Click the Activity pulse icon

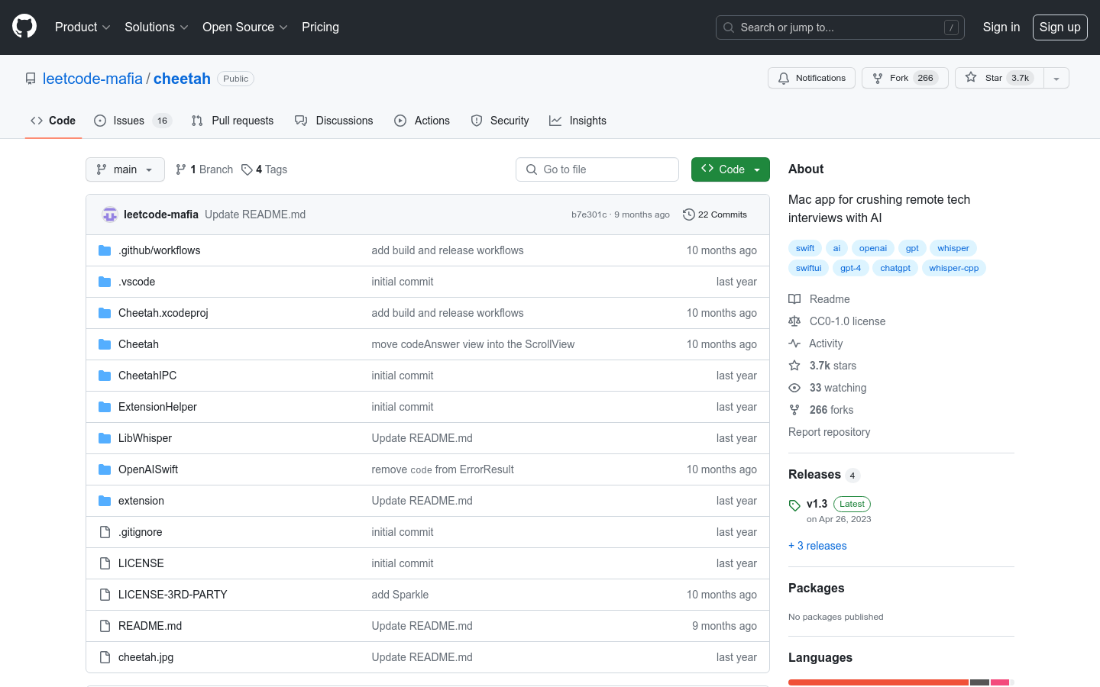[794, 343]
